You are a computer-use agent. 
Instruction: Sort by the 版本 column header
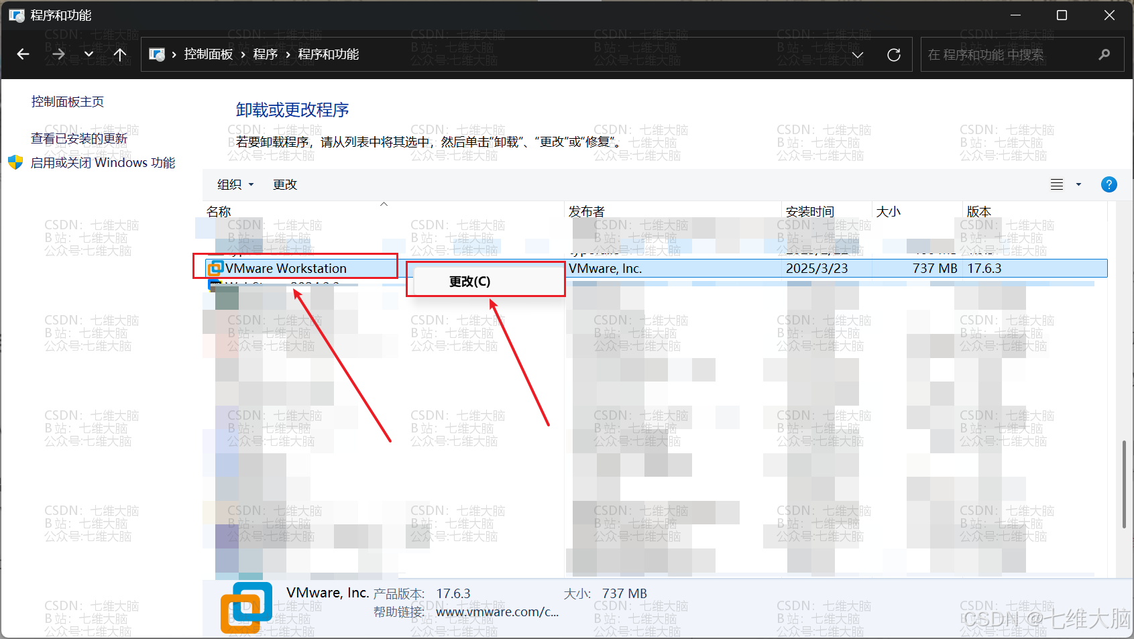(x=979, y=211)
